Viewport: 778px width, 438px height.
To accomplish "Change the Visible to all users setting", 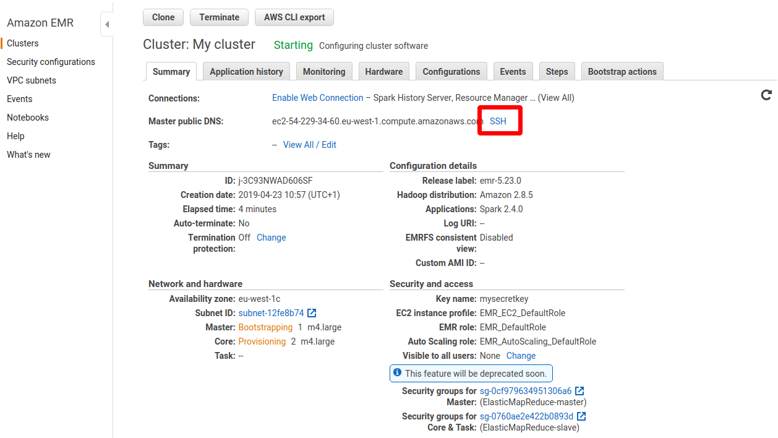I will point(521,356).
